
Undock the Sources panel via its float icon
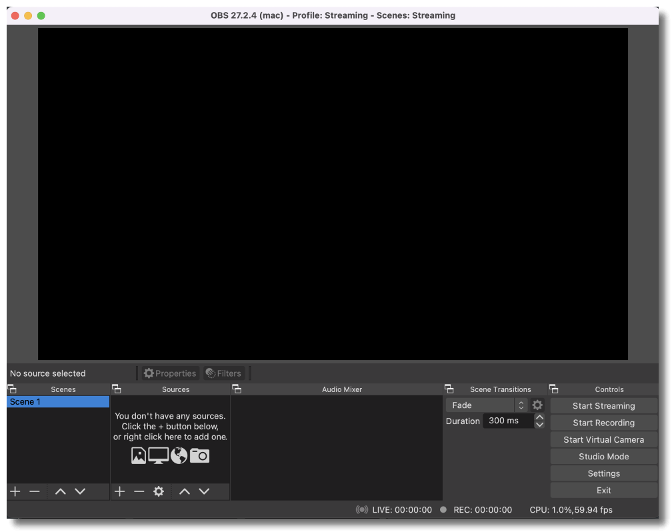point(116,389)
